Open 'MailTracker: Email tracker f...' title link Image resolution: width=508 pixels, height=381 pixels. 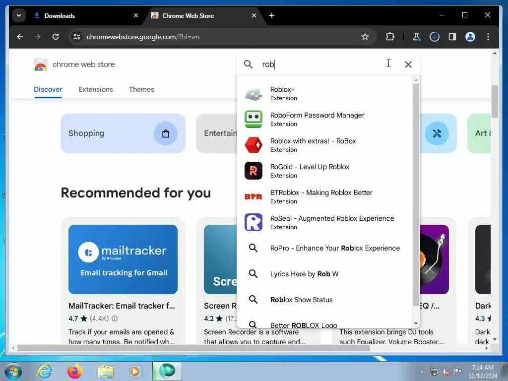(122, 306)
